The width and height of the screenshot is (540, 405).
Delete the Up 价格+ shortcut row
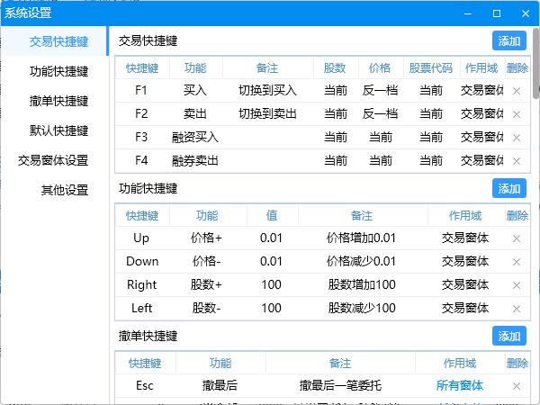[x=517, y=238]
